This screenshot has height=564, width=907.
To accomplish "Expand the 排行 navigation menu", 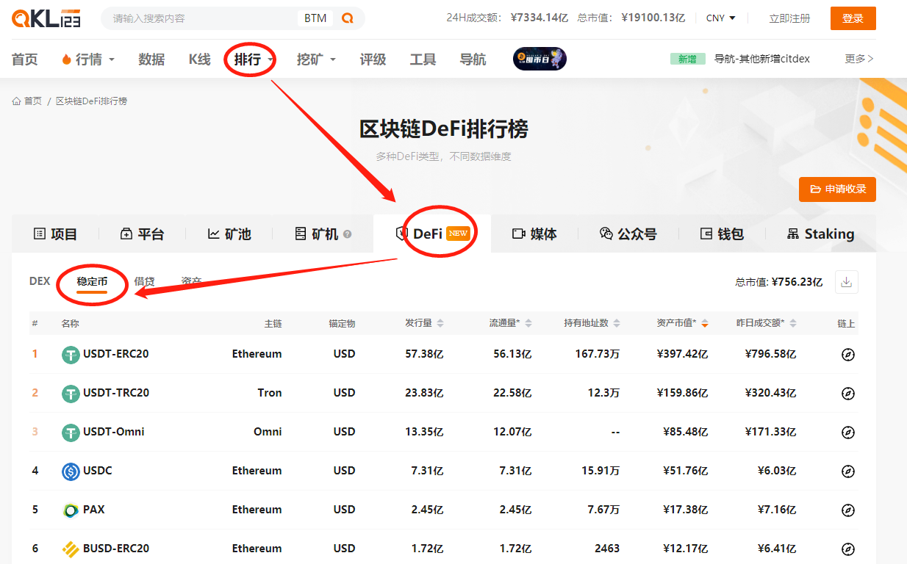I will 254,59.
